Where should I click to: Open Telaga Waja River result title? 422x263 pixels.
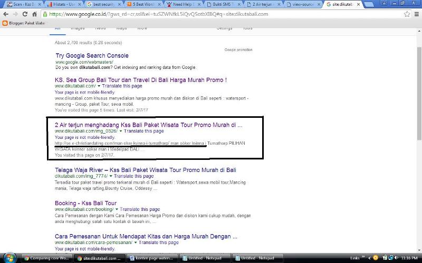coord(146,170)
